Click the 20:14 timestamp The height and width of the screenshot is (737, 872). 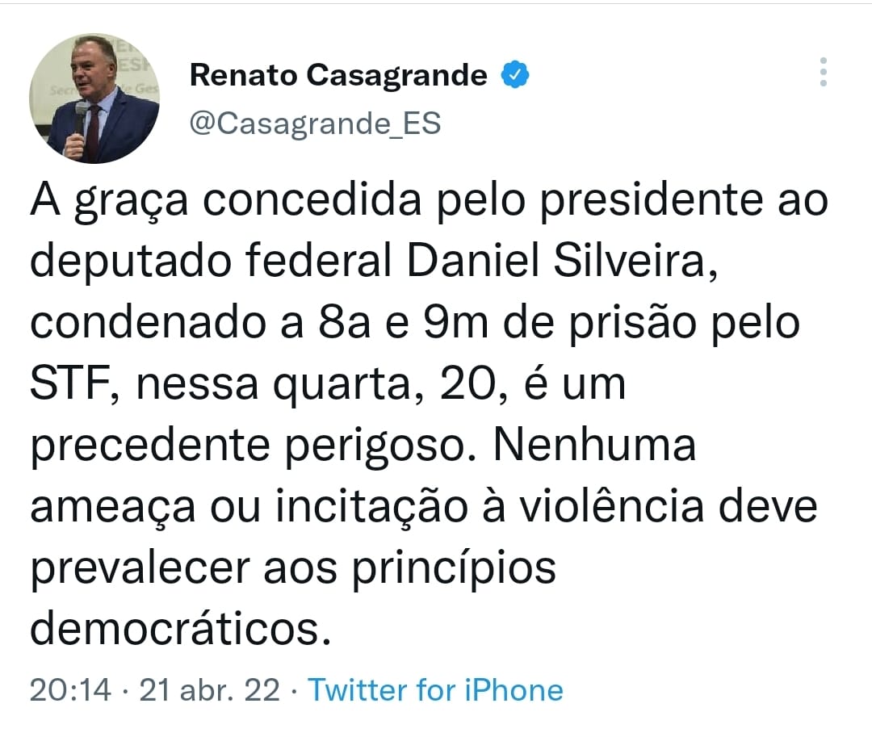(69, 690)
